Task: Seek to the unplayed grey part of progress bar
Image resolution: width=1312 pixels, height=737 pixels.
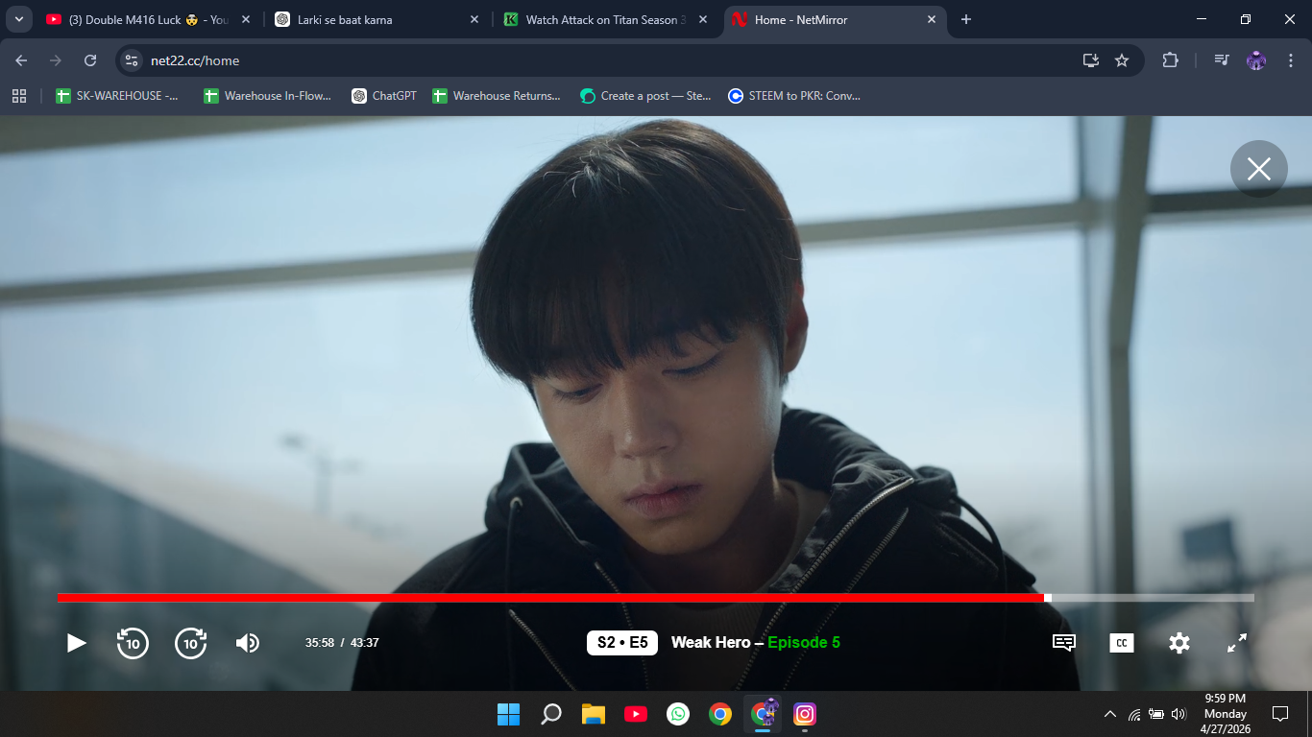Action: pyautogui.click(x=1153, y=598)
